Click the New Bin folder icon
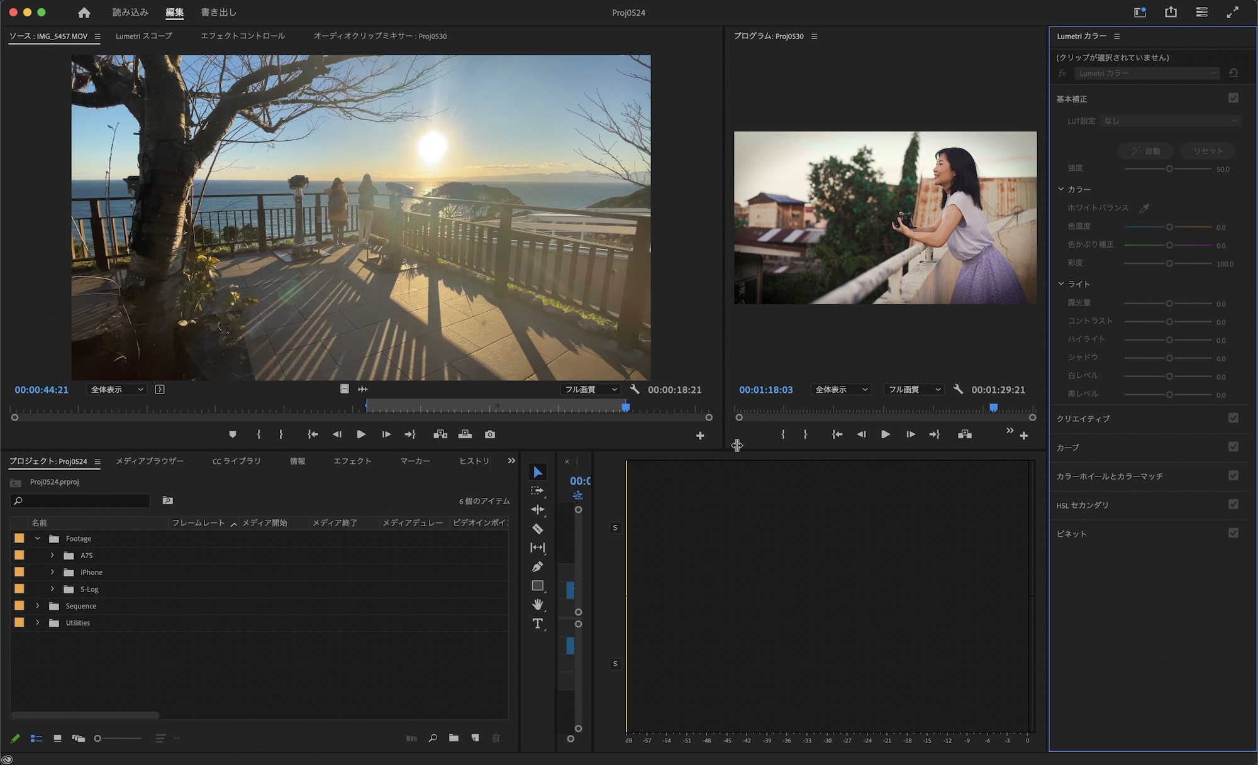This screenshot has height=765, width=1258. (454, 738)
